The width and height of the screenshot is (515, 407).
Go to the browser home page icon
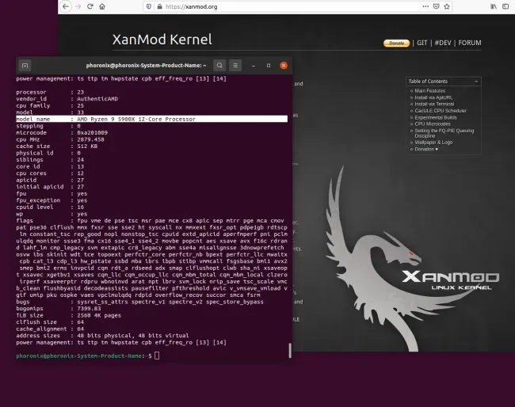point(102,6)
